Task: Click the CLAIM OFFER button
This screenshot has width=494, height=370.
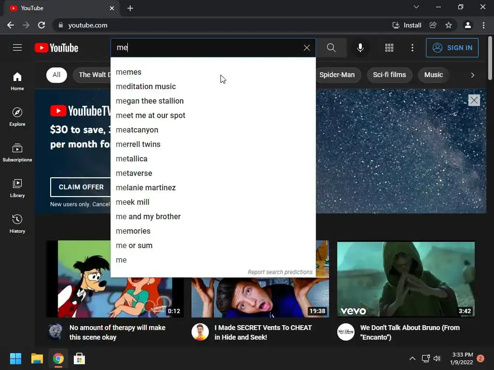Action: pos(81,187)
